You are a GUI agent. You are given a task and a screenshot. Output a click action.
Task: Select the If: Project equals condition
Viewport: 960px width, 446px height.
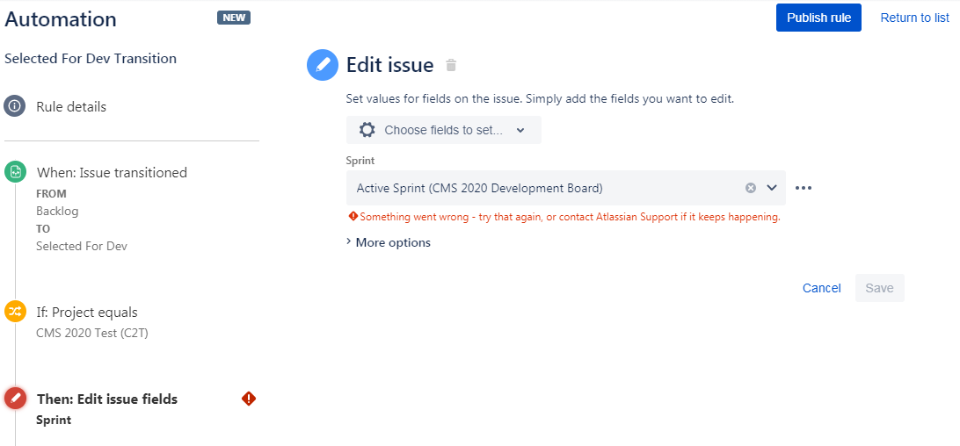coord(87,312)
